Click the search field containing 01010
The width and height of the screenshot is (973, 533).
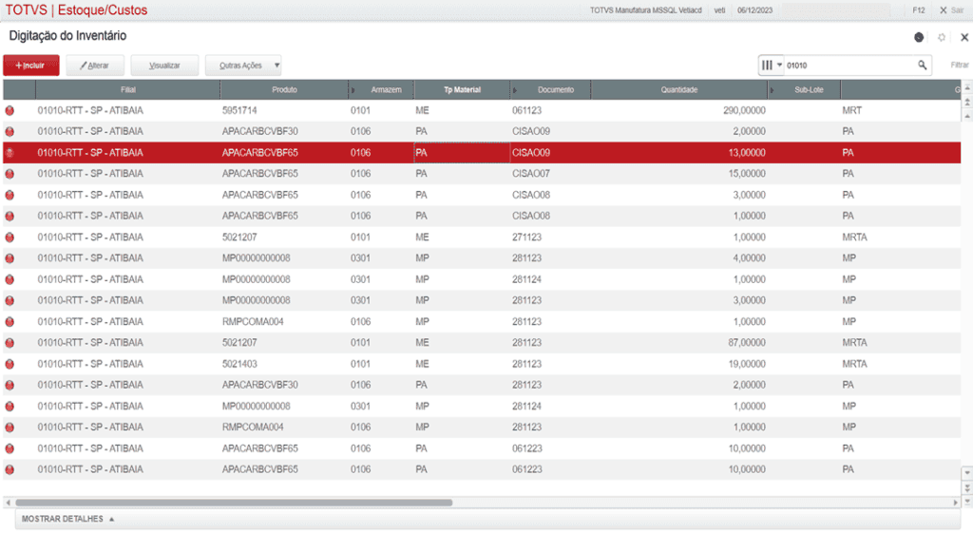click(x=850, y=65)
